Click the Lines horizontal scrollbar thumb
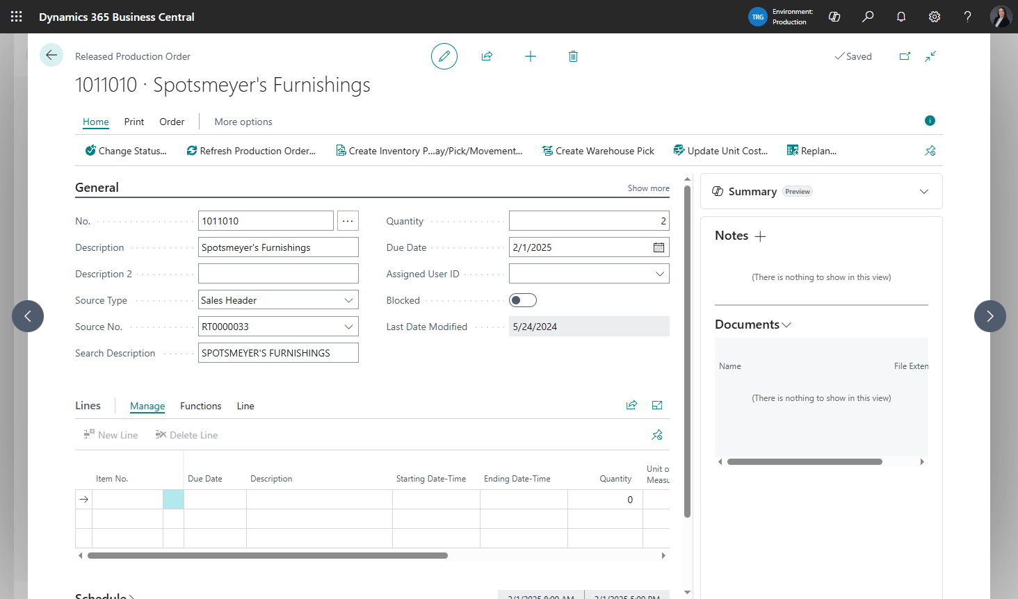1018x599 pixels. [x=268, y=555]
